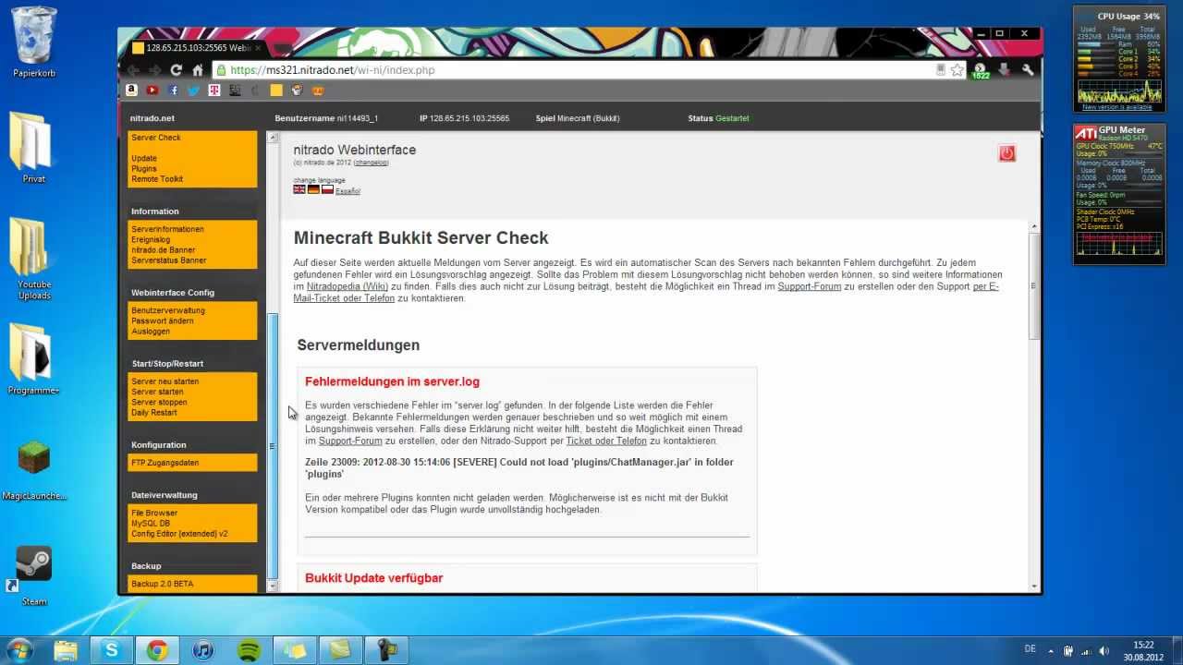Open the Telekom bookmark

213,91
